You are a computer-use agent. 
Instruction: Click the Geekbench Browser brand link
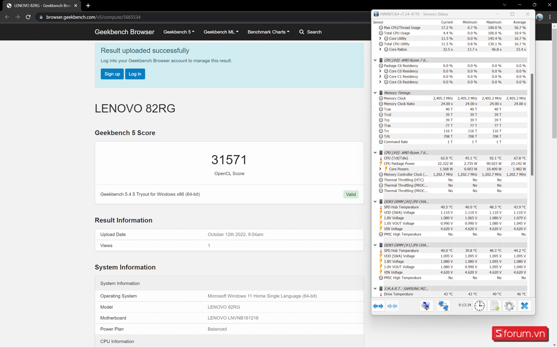tap(124, 32)
